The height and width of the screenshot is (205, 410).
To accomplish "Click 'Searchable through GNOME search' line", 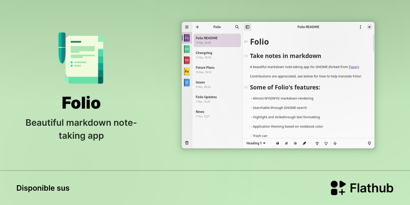I will click(x=279, y=108).
